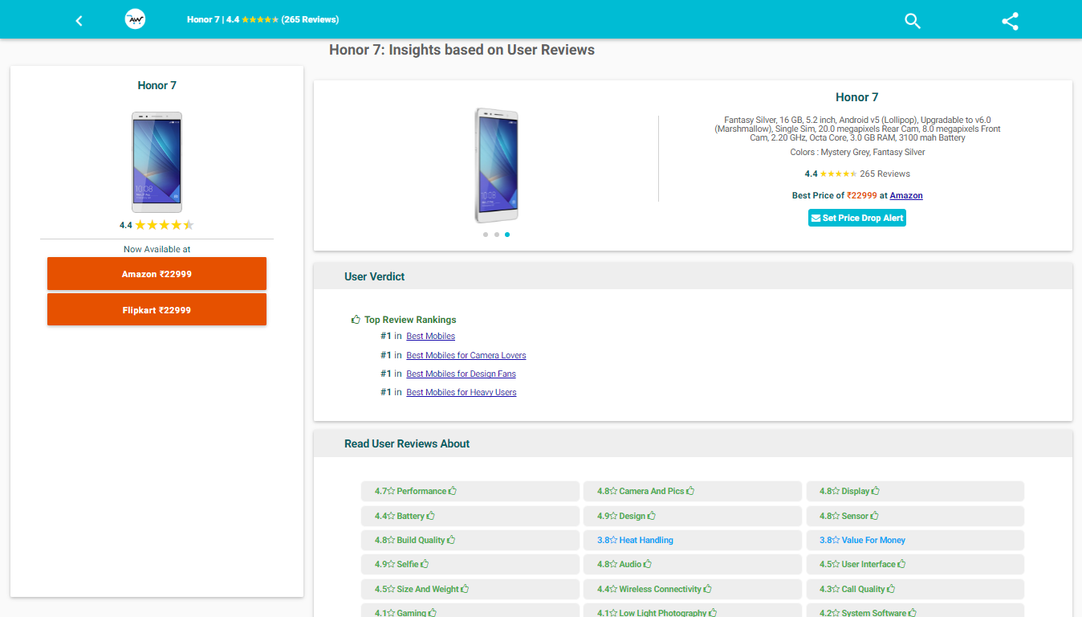
Task: Read reviews about Design
Action: pyautogui.click(x=693, y=516)
